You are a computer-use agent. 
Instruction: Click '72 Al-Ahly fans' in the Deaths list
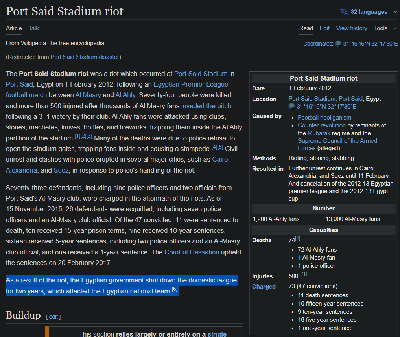pyautogui.click(x=317, y=250)
